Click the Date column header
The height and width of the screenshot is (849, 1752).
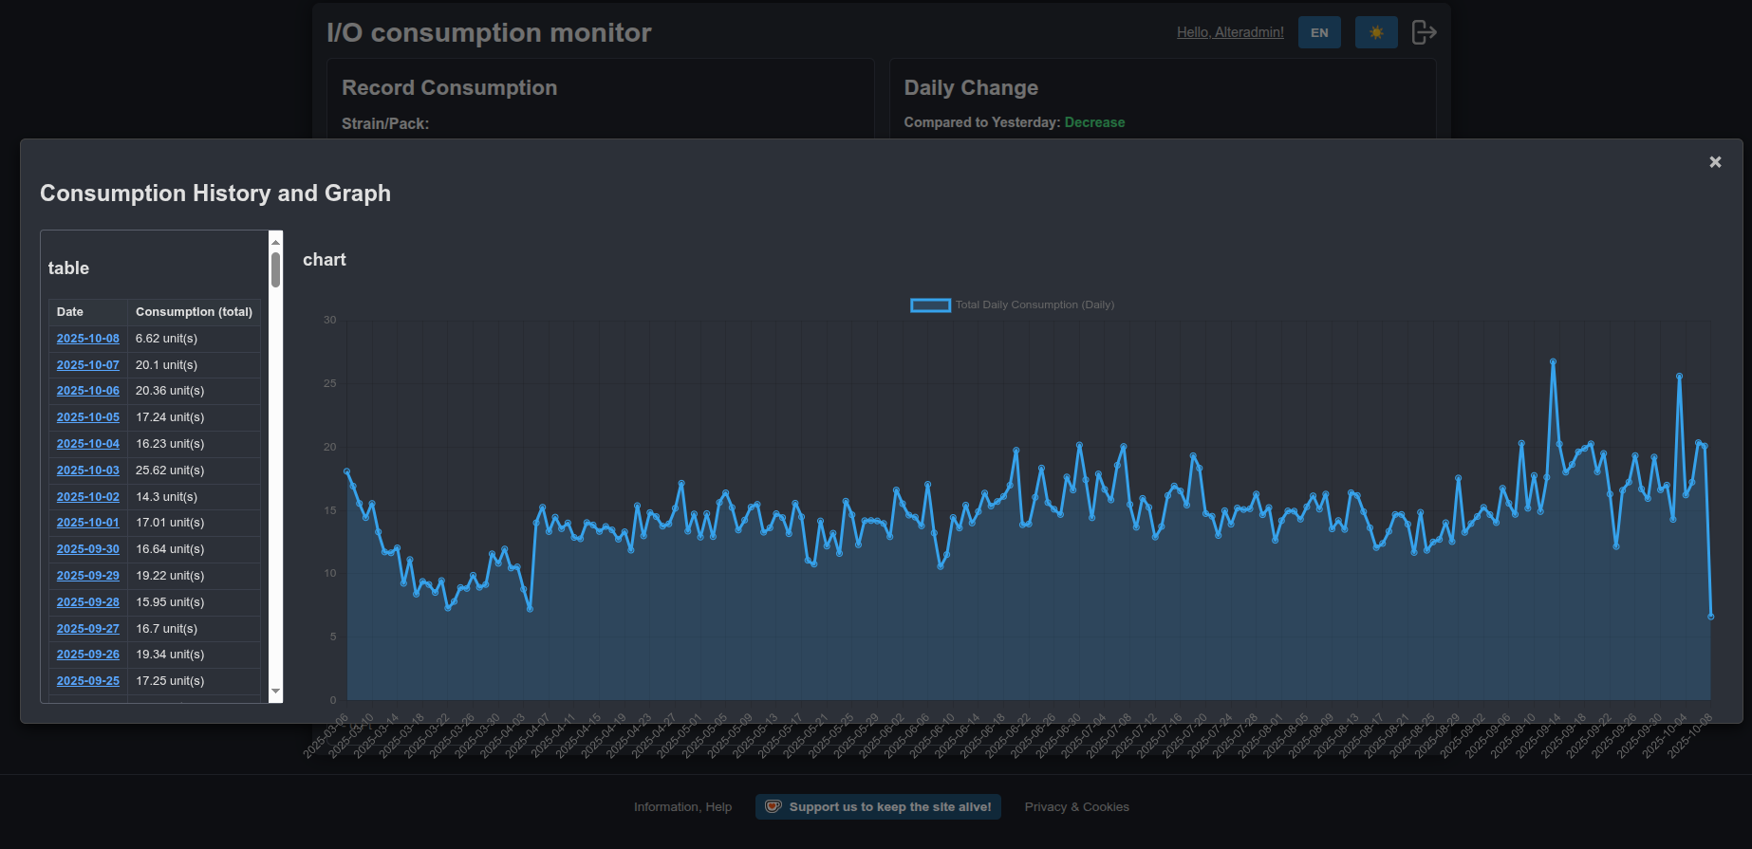pos(70,312)
